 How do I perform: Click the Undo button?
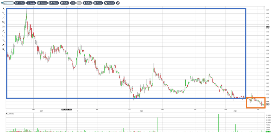click(73, 3)
